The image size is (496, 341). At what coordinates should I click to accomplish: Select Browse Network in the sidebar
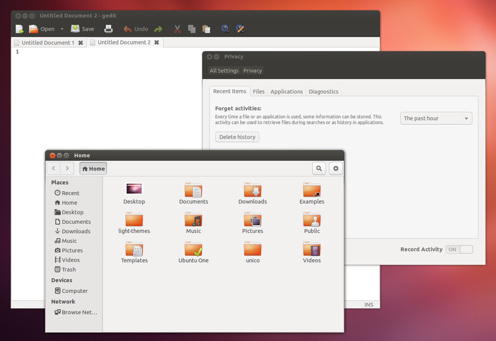[74, 312]
